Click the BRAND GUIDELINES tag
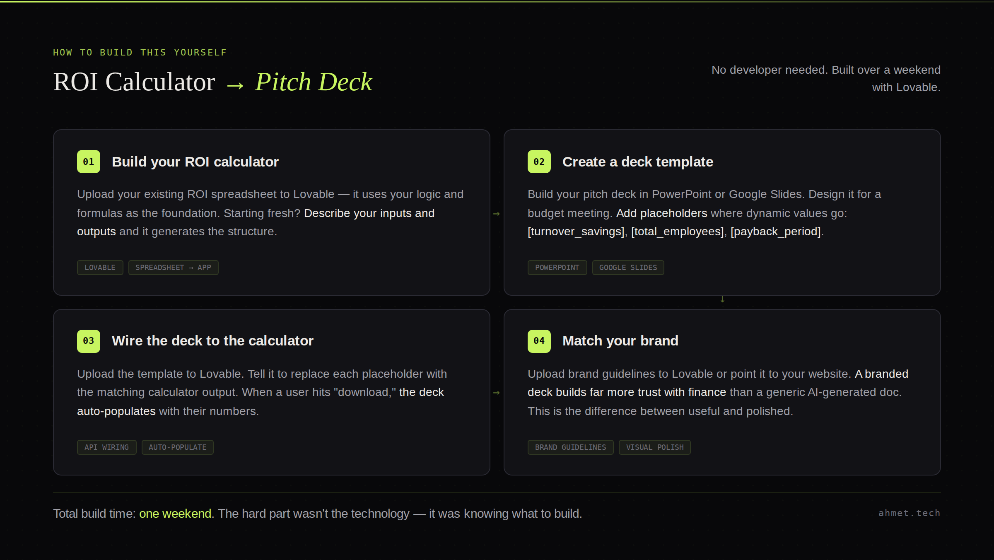 (x=570, y=447)
